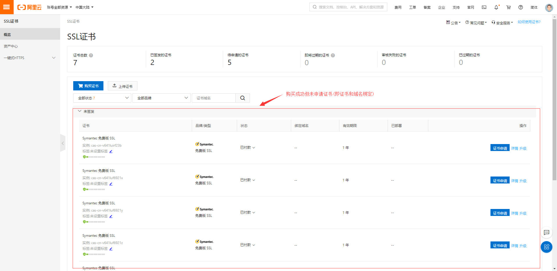
Task: Click Symantec logo in cas-cn-v641luirf23b row
Action: point(205,144)
